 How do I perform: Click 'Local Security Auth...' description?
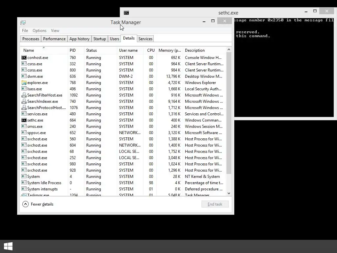pyautogui.click(x=203, y=89)
